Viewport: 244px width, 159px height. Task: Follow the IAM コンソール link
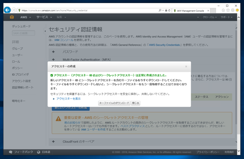pyautogui.click(x=64, y=40)
